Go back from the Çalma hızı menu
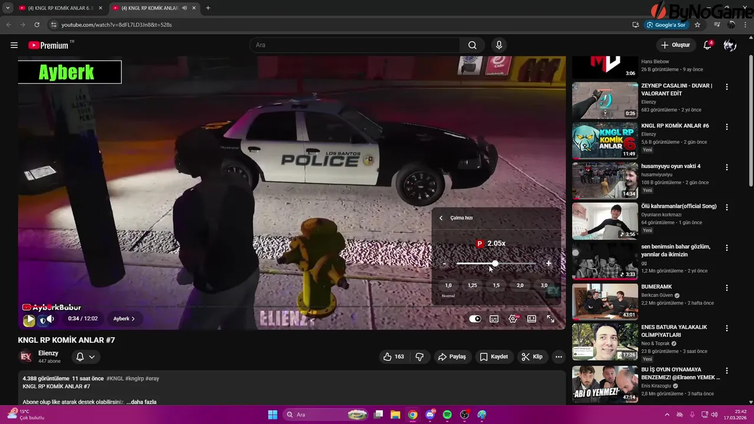 pos(441,218)
